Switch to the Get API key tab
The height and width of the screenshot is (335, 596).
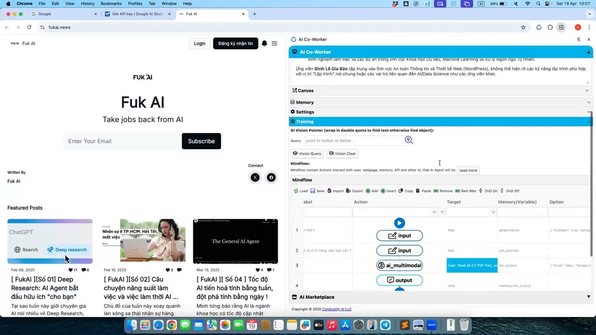coord(137,14)
